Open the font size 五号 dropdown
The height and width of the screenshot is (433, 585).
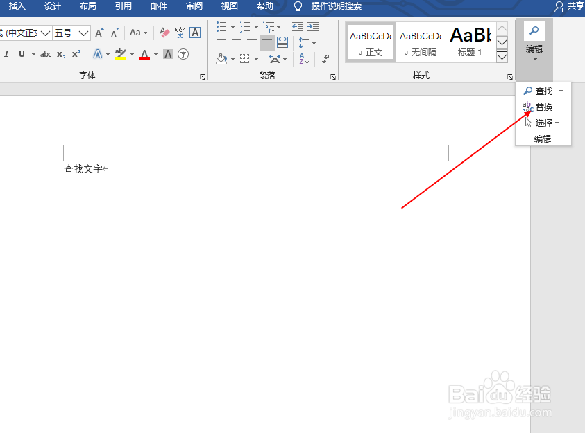[x=71, y=33]
